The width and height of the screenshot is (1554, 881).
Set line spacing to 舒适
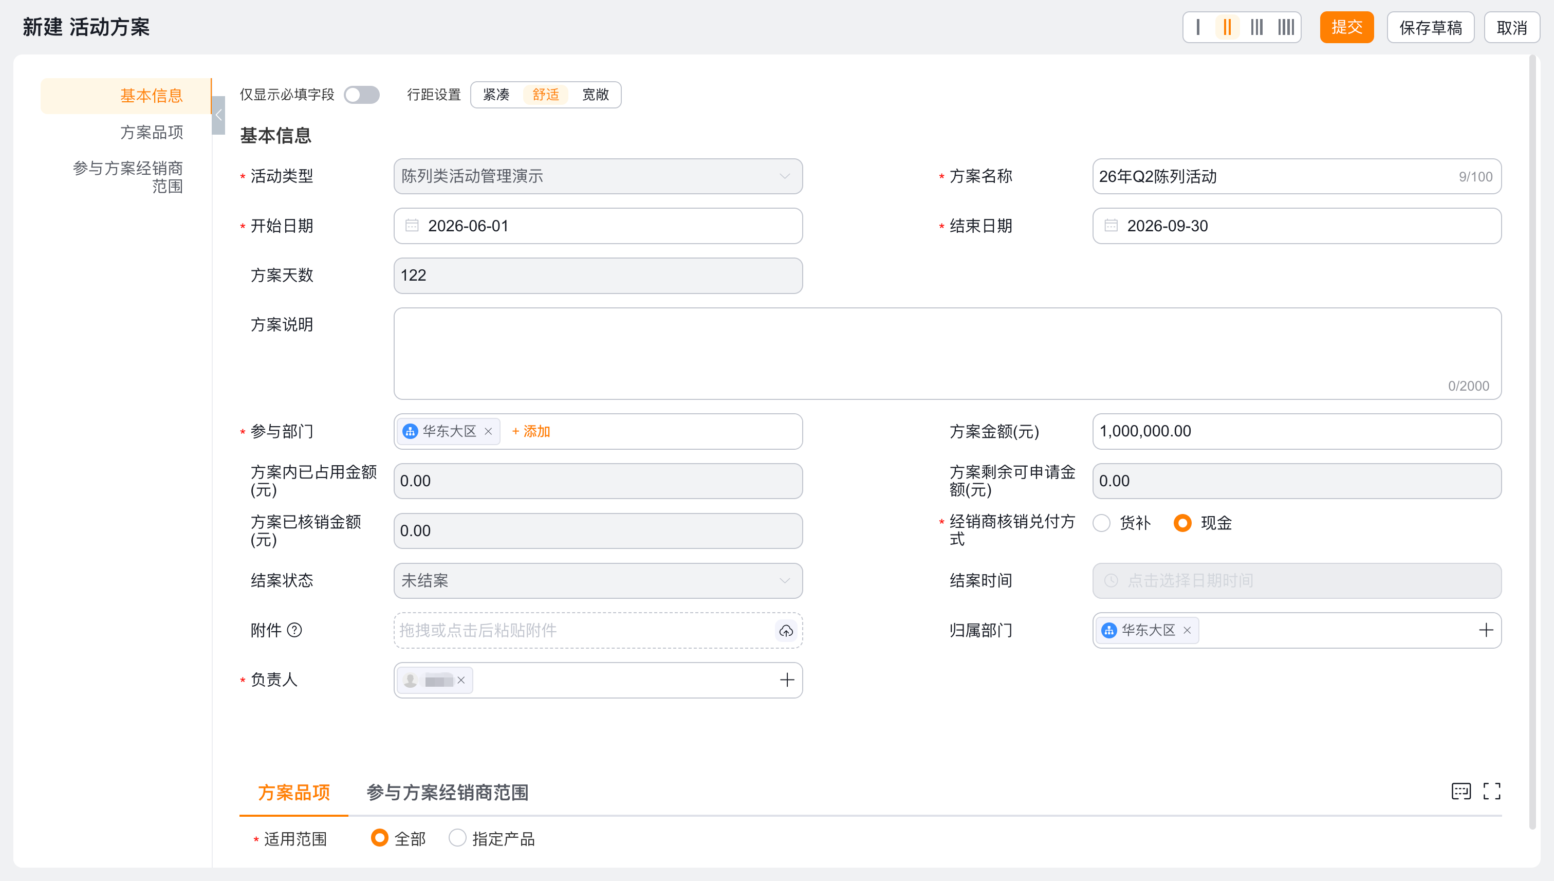pos(546,95)
